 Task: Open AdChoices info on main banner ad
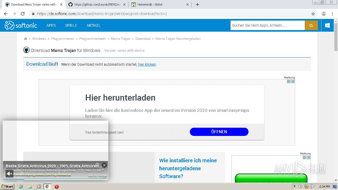[x=289, y=82]
